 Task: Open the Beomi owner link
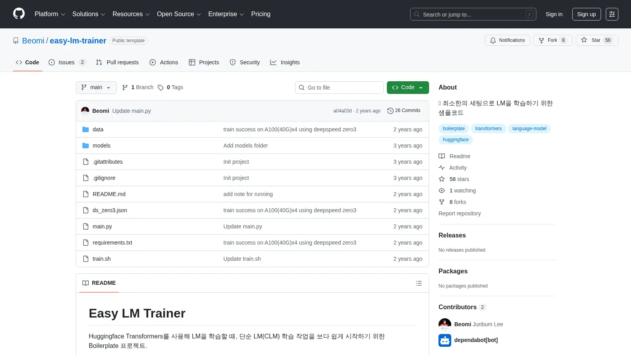pyautogui.click(x=33, y=41)
